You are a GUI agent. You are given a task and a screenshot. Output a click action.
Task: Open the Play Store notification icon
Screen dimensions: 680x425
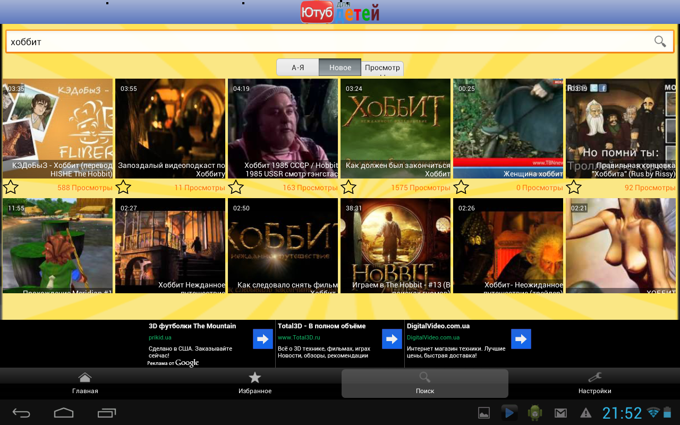pyautogui.click(x=509, y=413)
